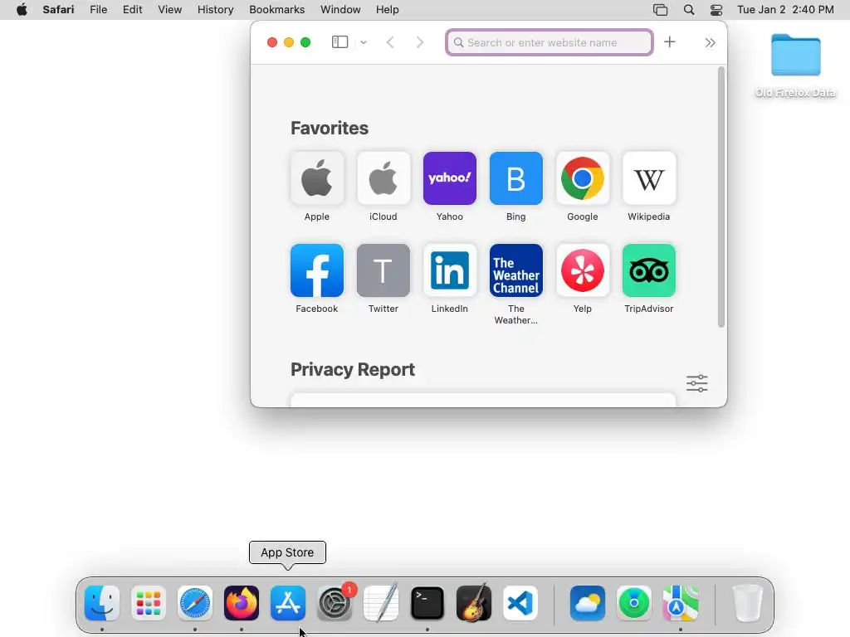
Task: Go forward with the forward arrow
Action: [x=419, y=42]
